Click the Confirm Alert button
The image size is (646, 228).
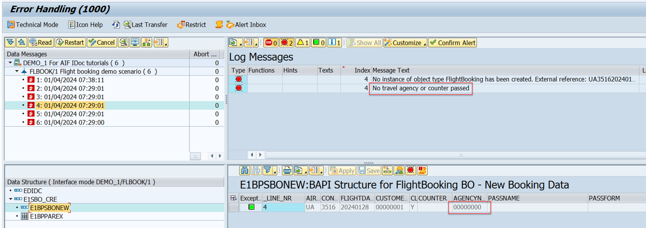coord(452,42)
